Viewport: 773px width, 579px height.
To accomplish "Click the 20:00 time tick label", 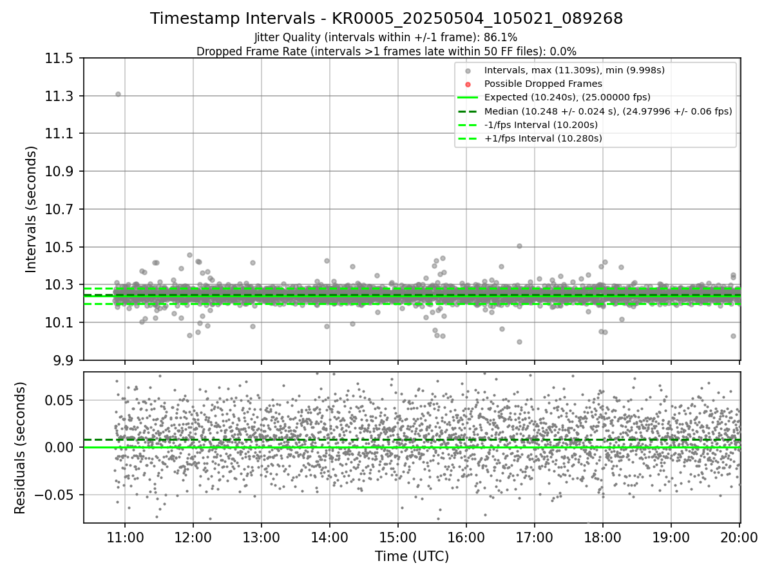I will point(740,538).
